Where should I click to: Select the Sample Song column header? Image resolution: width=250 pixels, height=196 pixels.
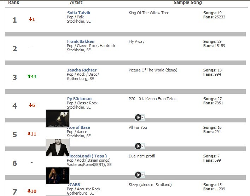[187, 2]
